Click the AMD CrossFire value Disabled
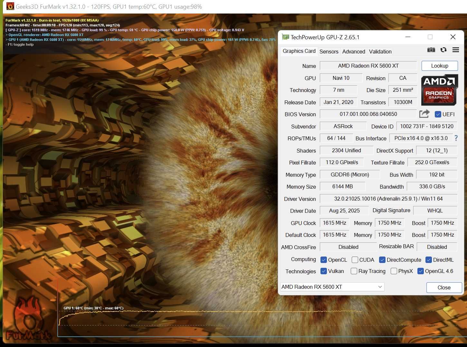The width and height of the screenshot is (467, 347). pyautogui.click(x=348, y=247)
